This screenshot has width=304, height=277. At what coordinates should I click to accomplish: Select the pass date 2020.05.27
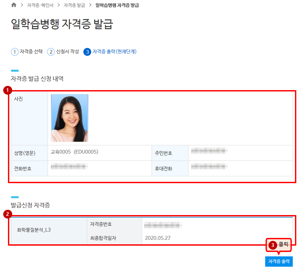point(158,238)
